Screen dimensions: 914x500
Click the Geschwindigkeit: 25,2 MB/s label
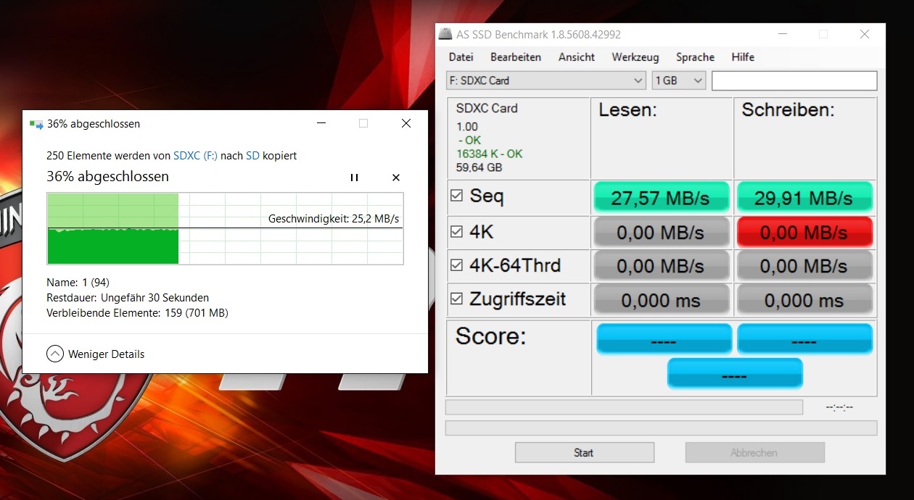point(334,218)
